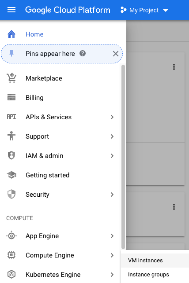Click the Home house icon

pyautogui.click(x=11, y=34)
